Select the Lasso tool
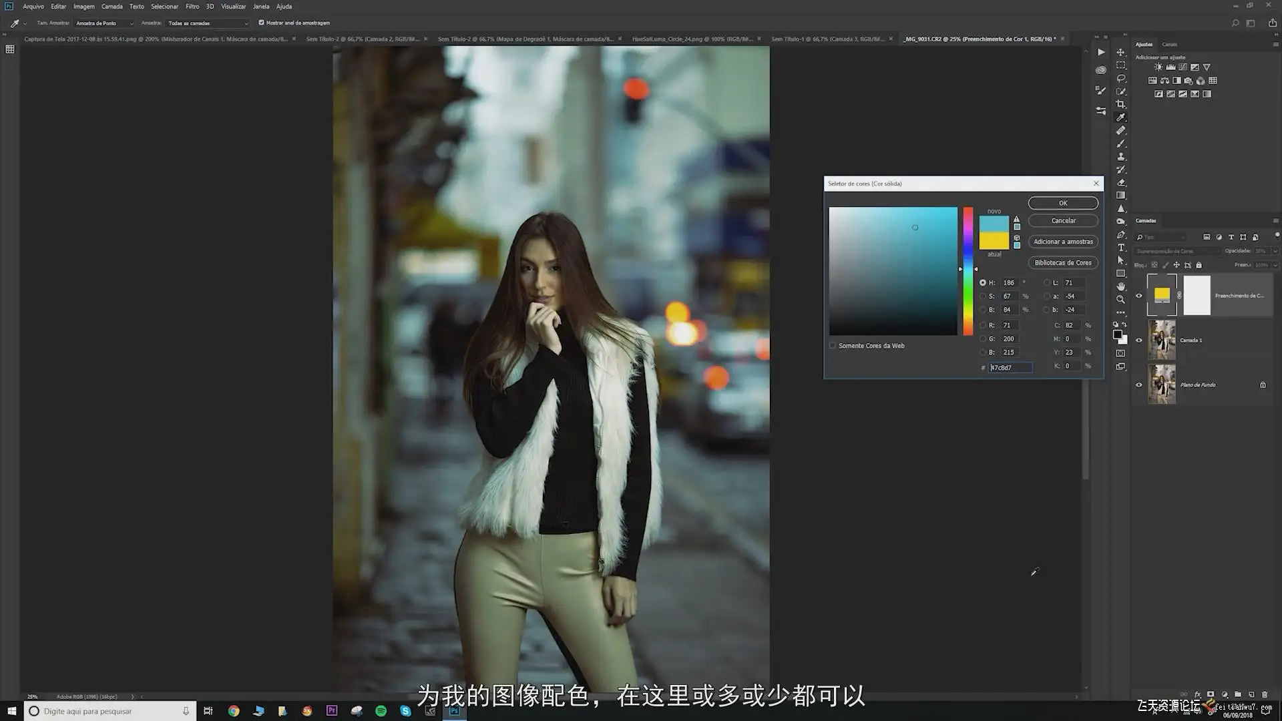The image size is (1282, 721). pos(1121,78)
